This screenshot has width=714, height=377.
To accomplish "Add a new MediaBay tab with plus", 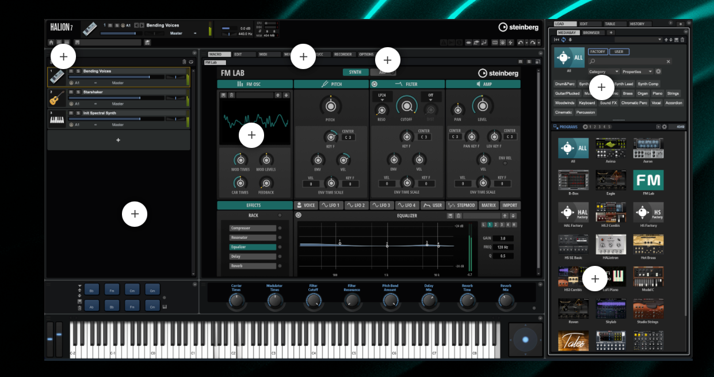I will click(x=611, y=33).
